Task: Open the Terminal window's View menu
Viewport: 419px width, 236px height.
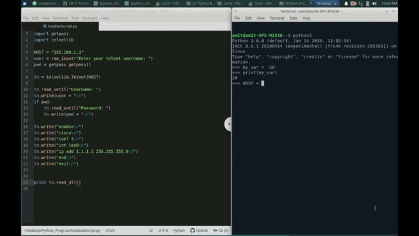Action: click(261, 18)
